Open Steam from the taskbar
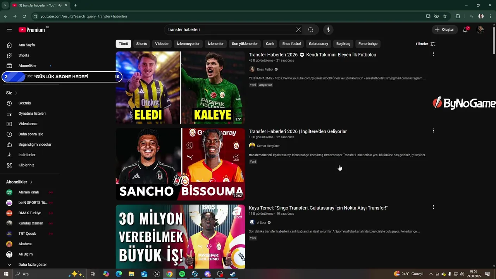Image resolution: width=496 pixels, height=279 pixels. pyautogui.click(x=232, y=274)
